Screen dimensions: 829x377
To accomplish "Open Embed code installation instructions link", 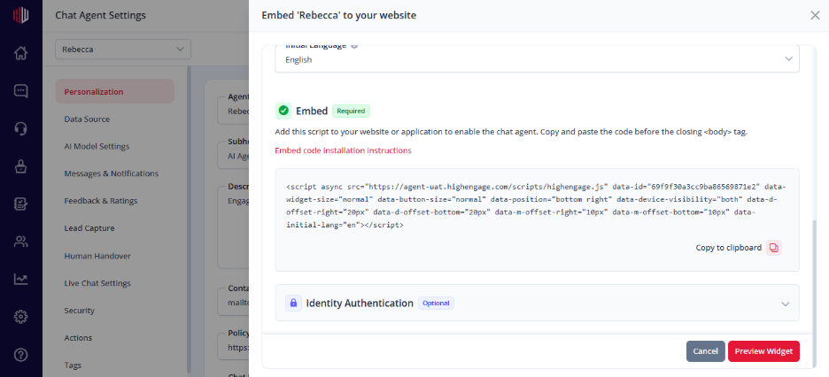I will [343, 150].
